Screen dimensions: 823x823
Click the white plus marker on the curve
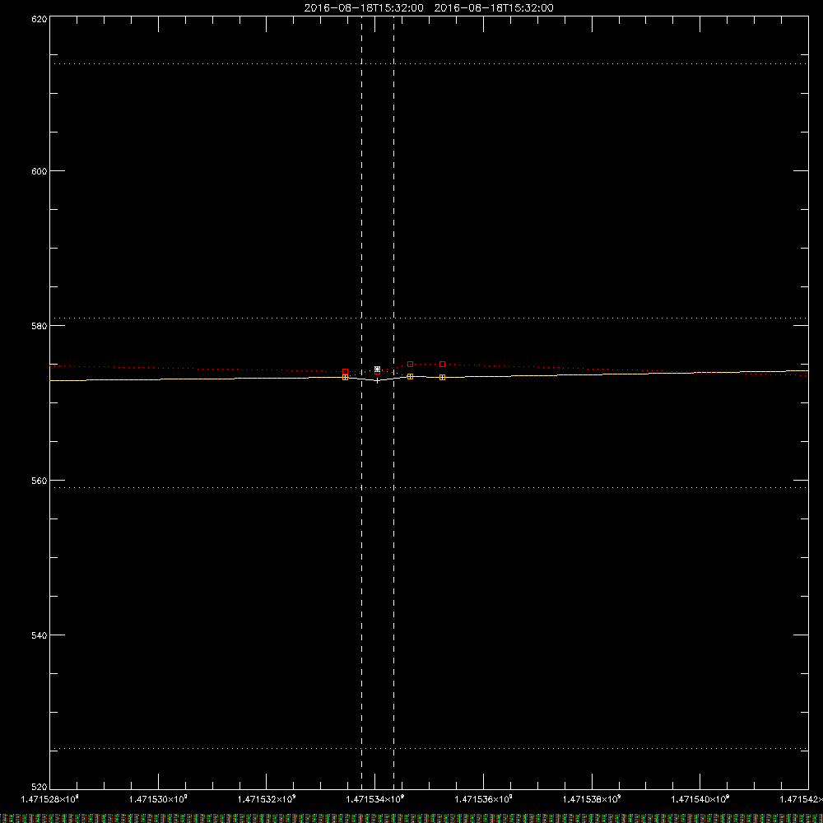coord(378,380)
